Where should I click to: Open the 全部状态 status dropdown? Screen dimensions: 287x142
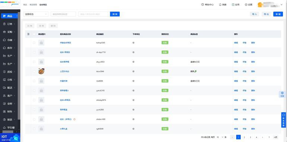click(36, 14)
